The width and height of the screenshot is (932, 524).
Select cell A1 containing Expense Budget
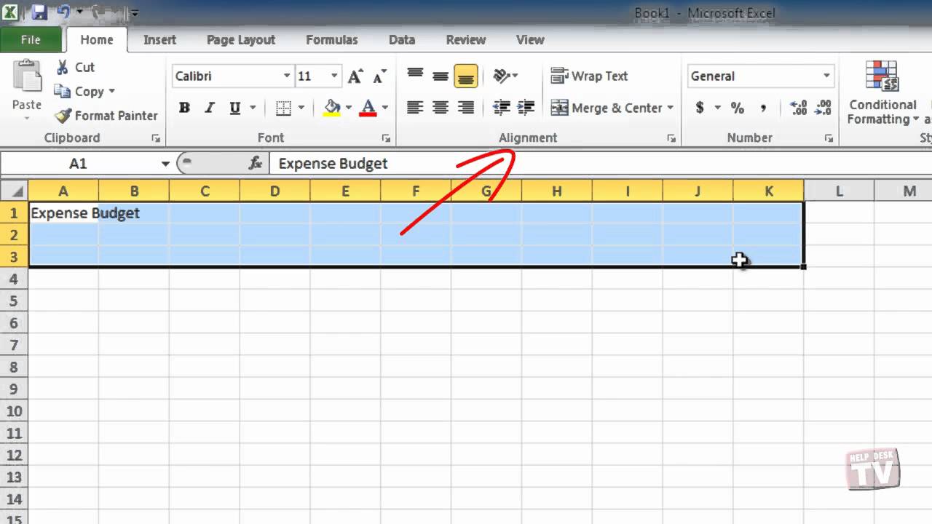coord(63,213)
